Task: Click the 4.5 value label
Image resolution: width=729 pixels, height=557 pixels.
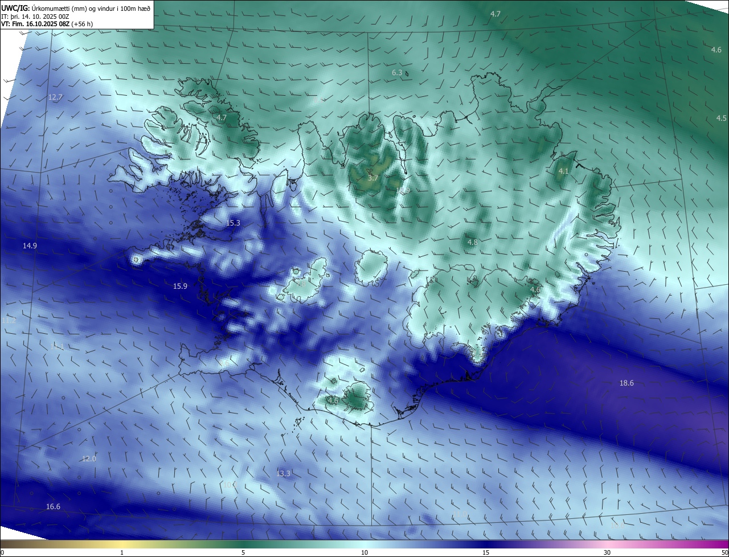Action: point(722,118)
